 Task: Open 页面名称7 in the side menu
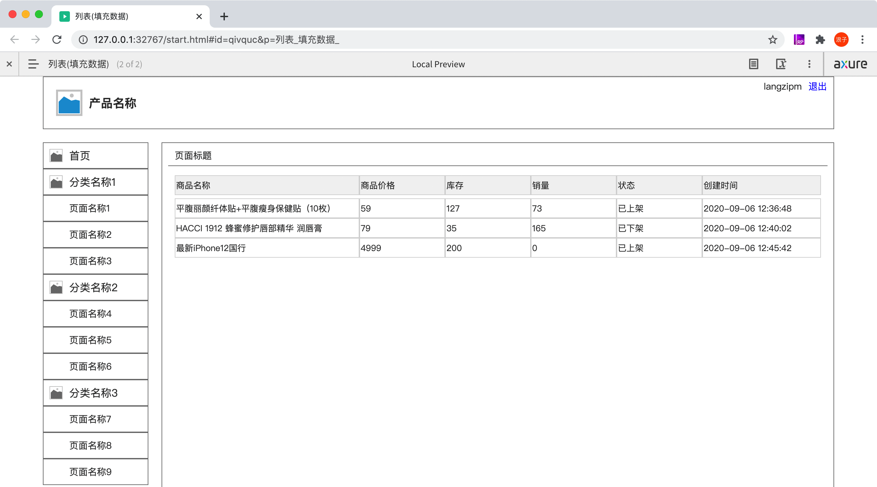(96, 419)
